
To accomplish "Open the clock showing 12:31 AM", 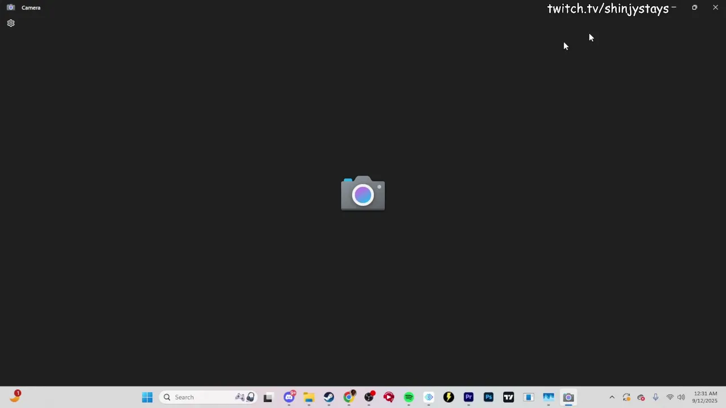I will 705,397.
